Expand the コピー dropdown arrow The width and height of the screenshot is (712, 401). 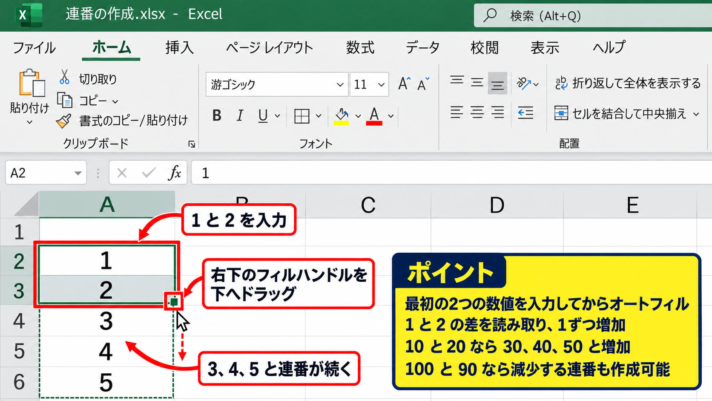(115, 101)
